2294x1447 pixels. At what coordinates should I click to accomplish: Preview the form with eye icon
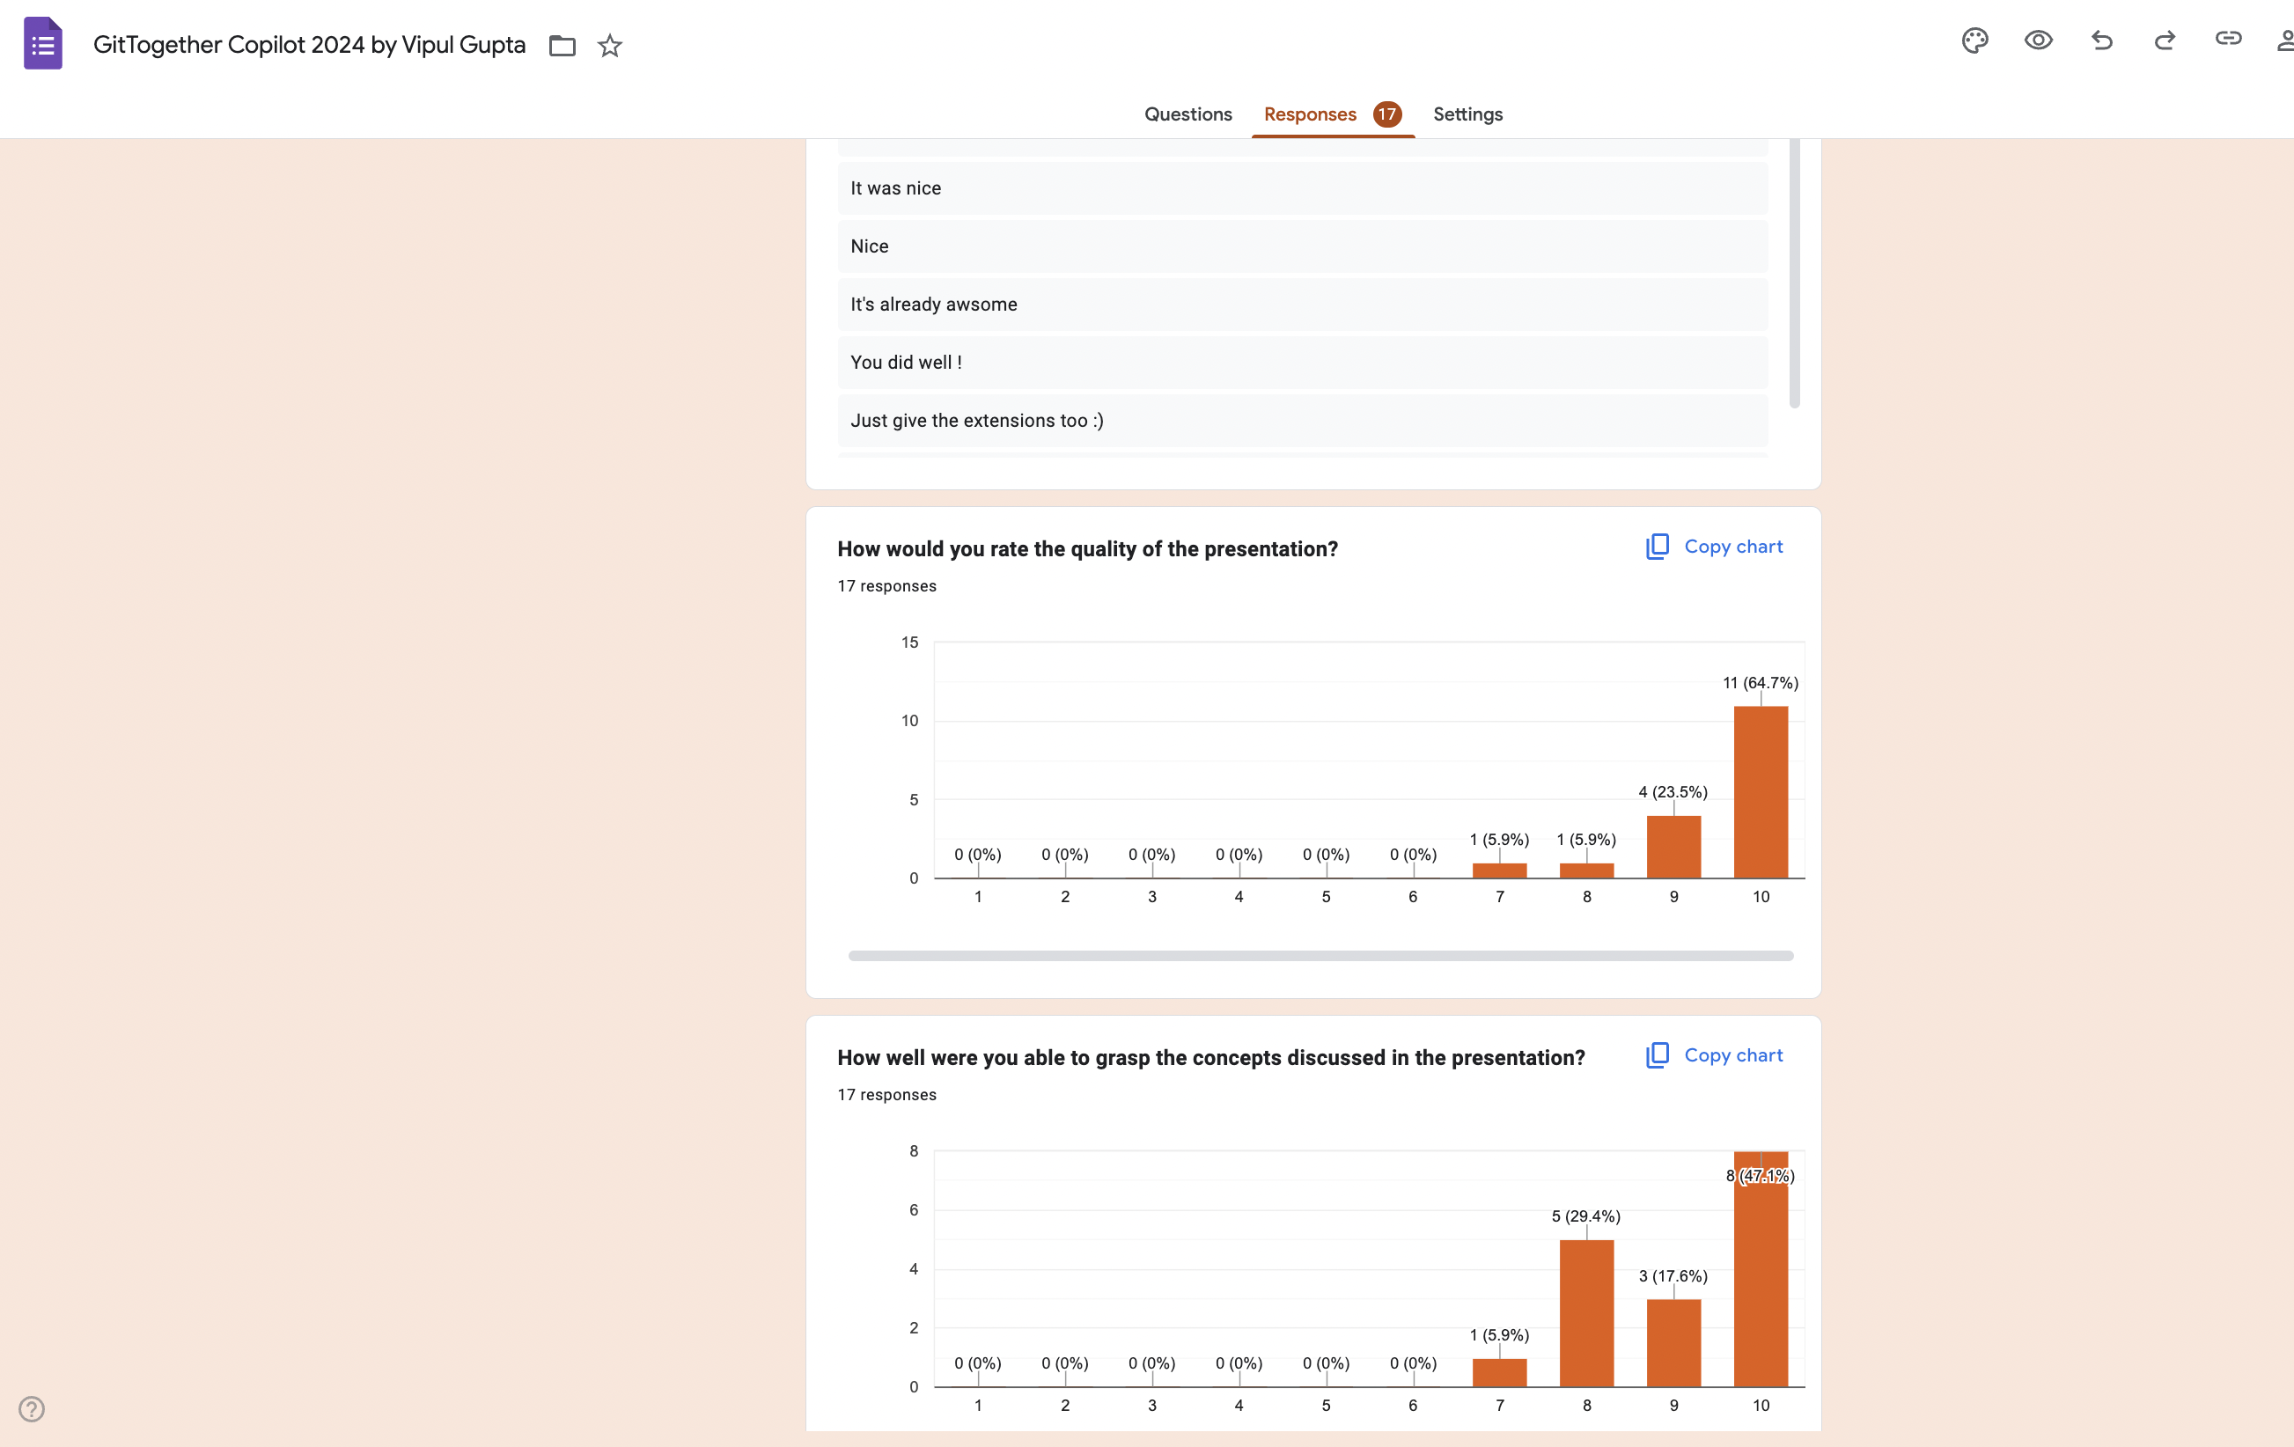[2038, 40]
